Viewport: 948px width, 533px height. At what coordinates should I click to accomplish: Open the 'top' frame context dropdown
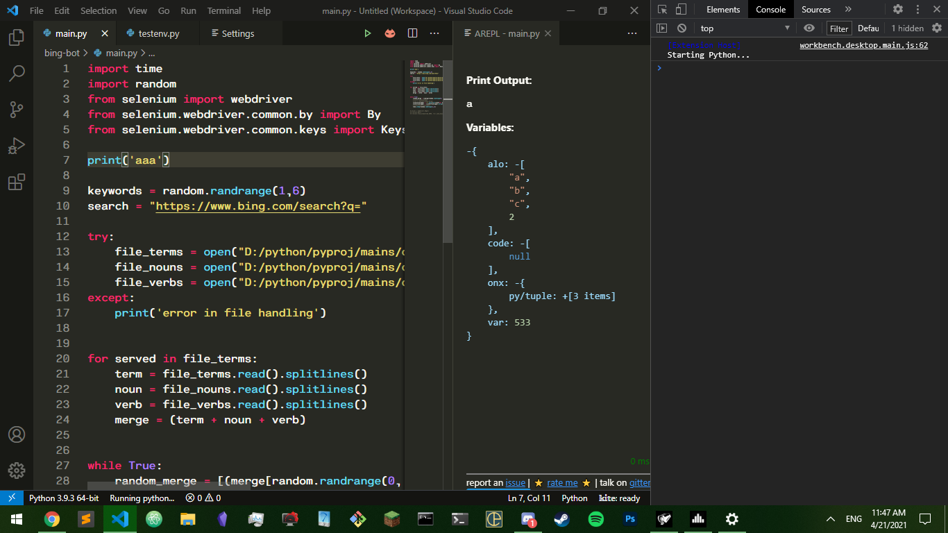click(x=743, y=28)
